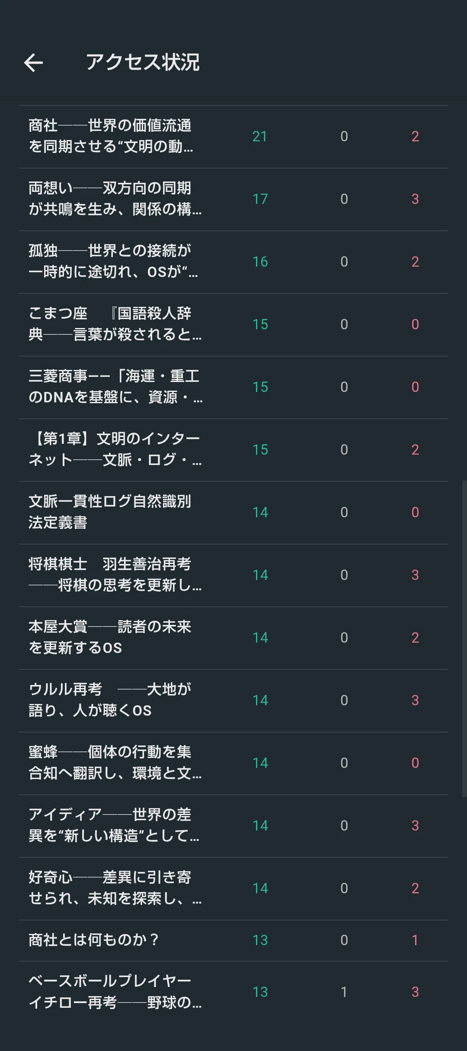467x1051 pixels.
Task: Tap the back arrow icon
Action: coord(33,63)
